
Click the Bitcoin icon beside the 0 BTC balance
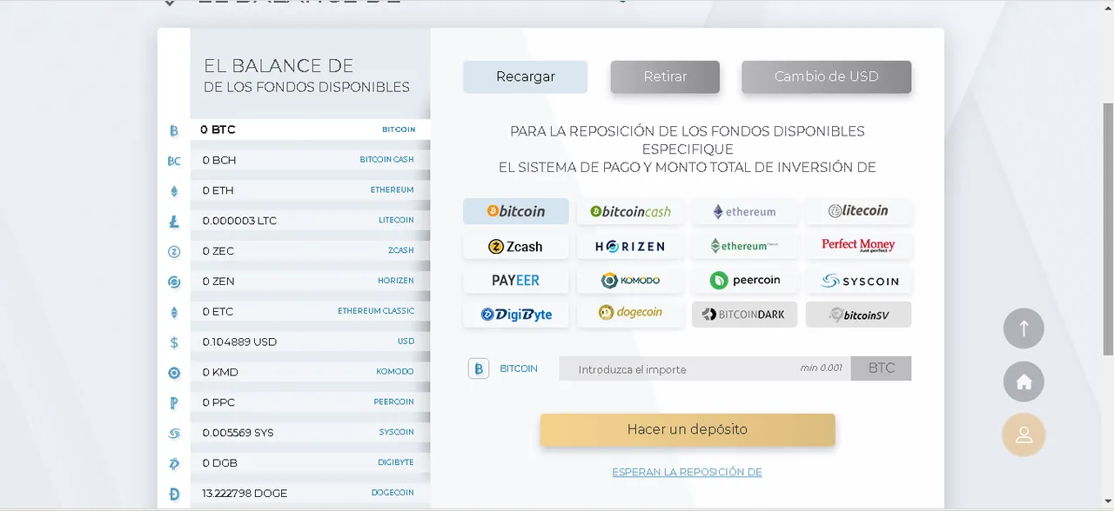(174, 130)
